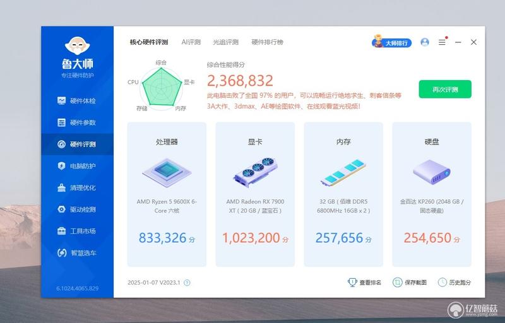505x323 pixels.
Task: Click the 大师排行 badge
Action: click(391, 42)
